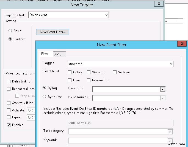Check the Critical event level box
188x147 pixels.
click(70, 72)
